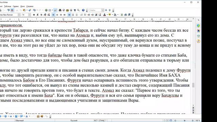Click the Decrease Indent icon
217x122 pixels.
[x=89, y=15]
